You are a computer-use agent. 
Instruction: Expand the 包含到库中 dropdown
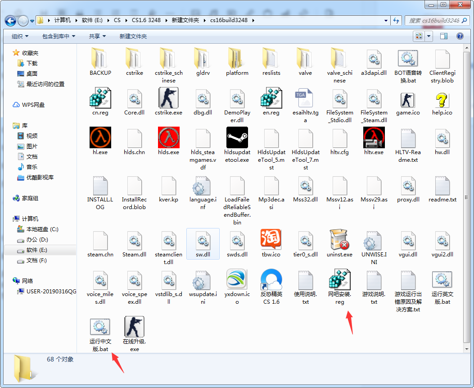[59, 36]
